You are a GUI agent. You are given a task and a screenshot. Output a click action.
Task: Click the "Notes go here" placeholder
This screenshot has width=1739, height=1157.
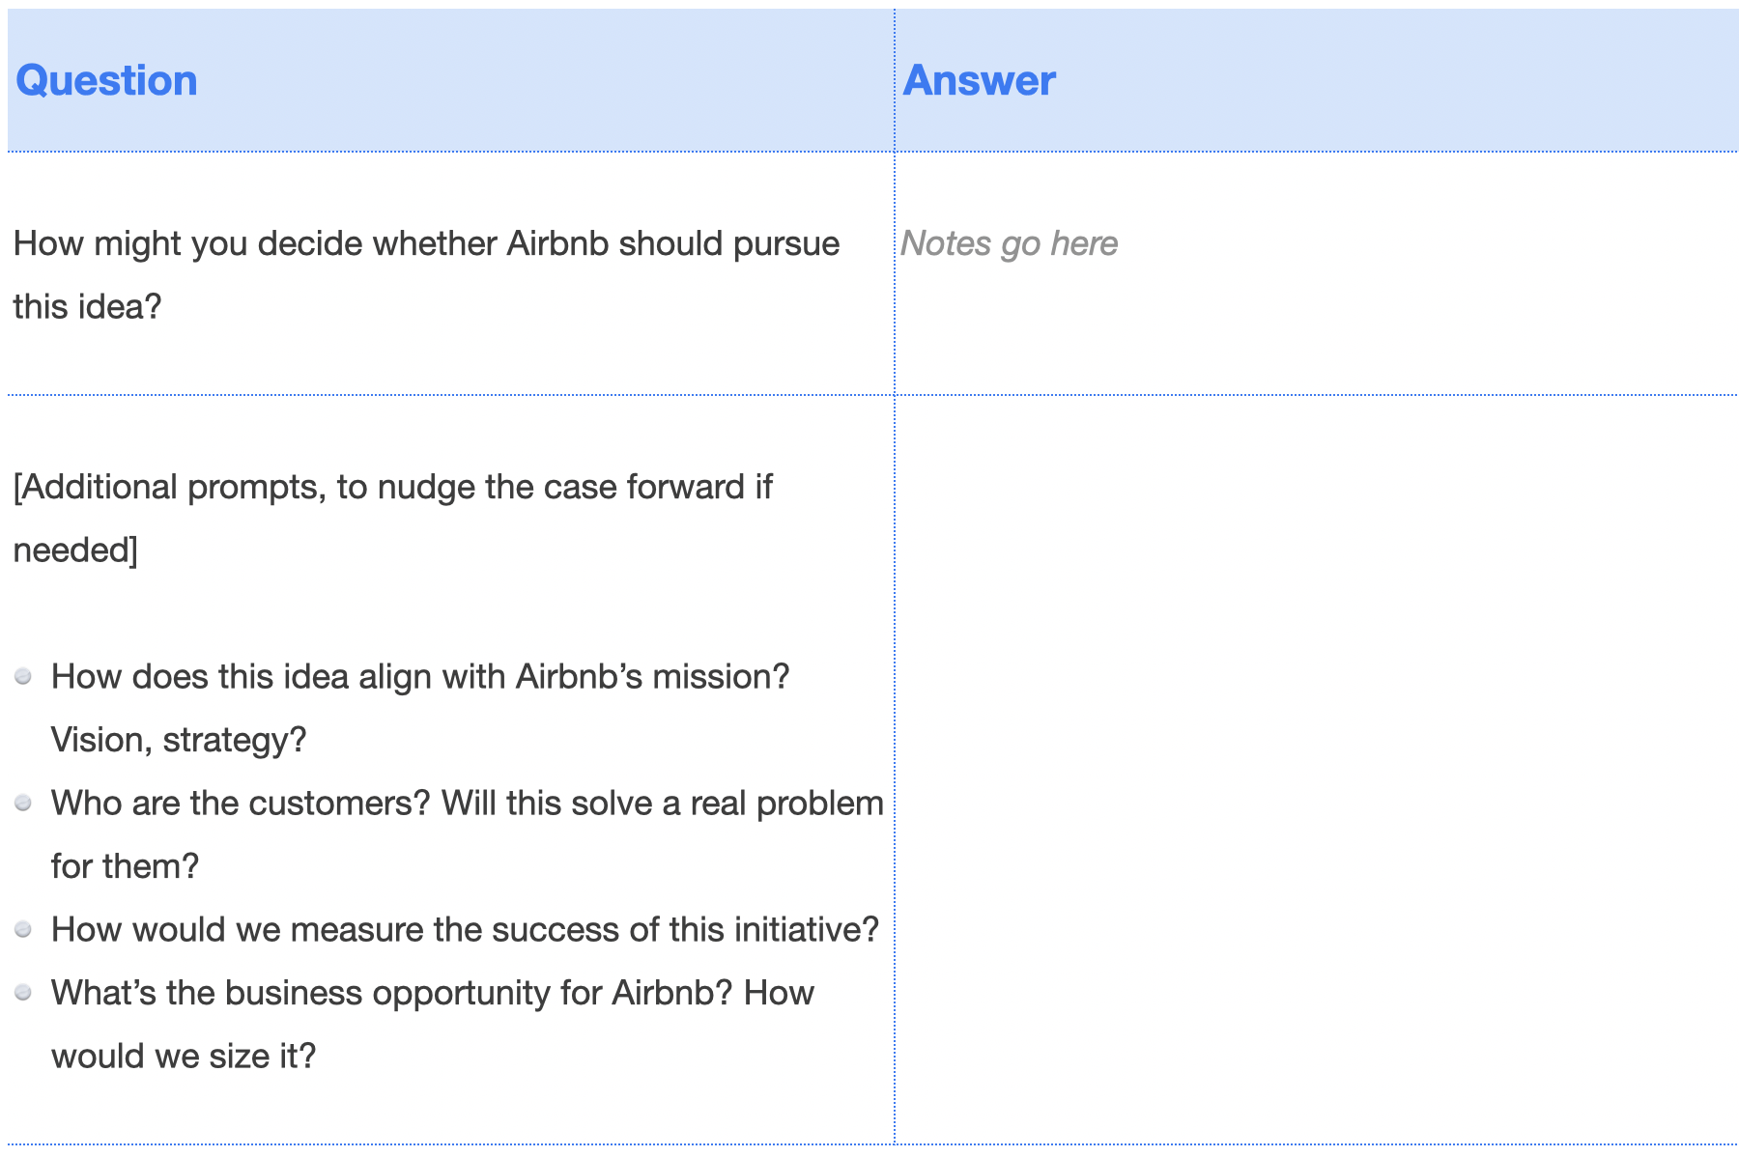(x=1009, y=243)
